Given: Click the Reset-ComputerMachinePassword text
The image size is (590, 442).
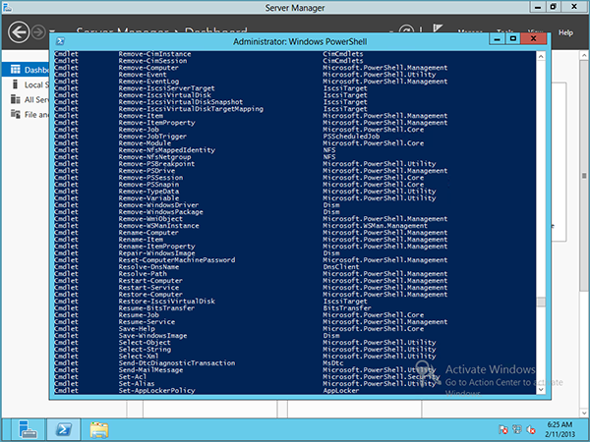Looking at the screenshot, I should coord(177,260).
